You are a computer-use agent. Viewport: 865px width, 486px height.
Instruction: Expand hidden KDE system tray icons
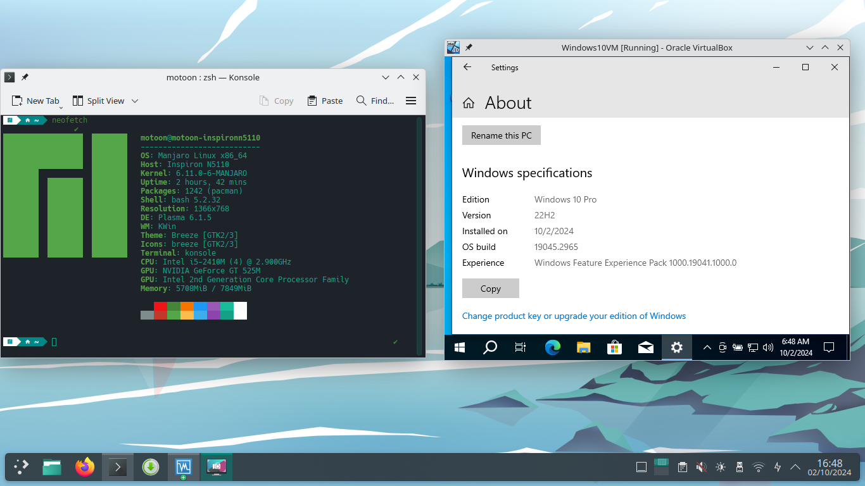[x=795, y=468]
